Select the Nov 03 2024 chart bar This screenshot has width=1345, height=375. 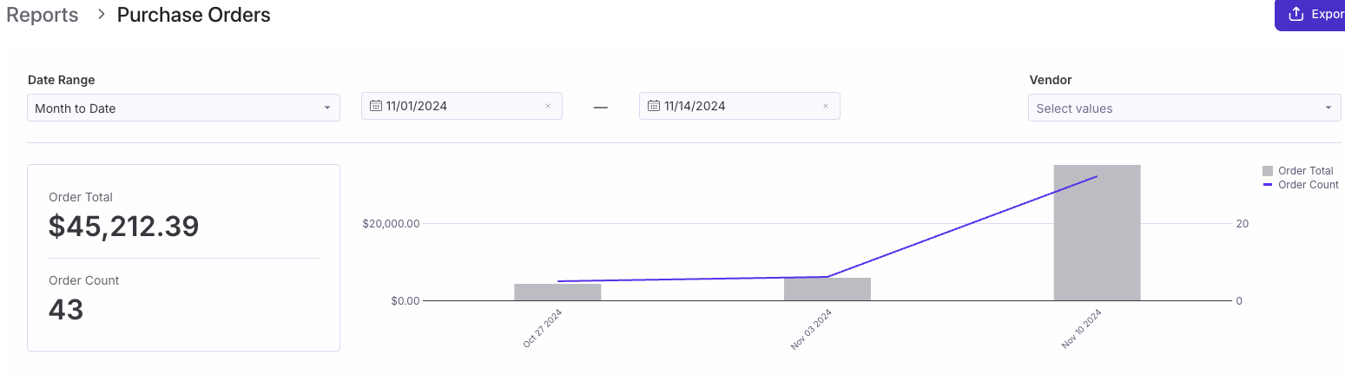(x=827, y=289)
